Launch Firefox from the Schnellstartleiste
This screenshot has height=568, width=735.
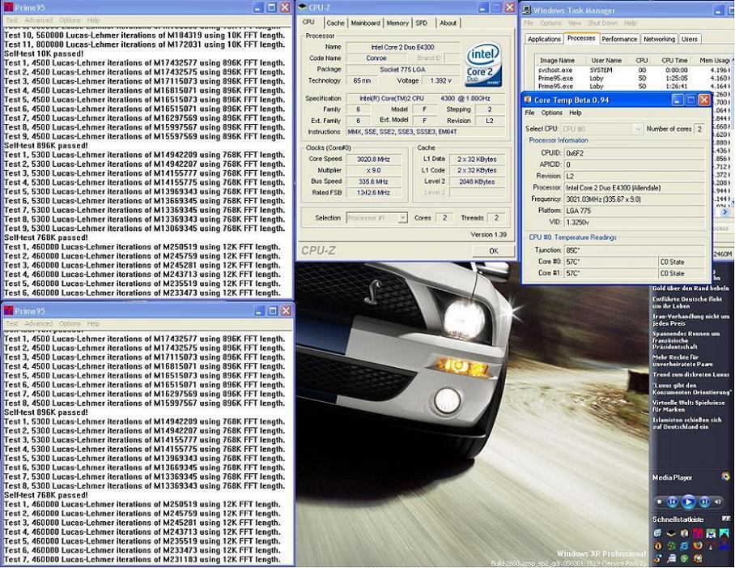pyautogui.click(x=698, y=545)
